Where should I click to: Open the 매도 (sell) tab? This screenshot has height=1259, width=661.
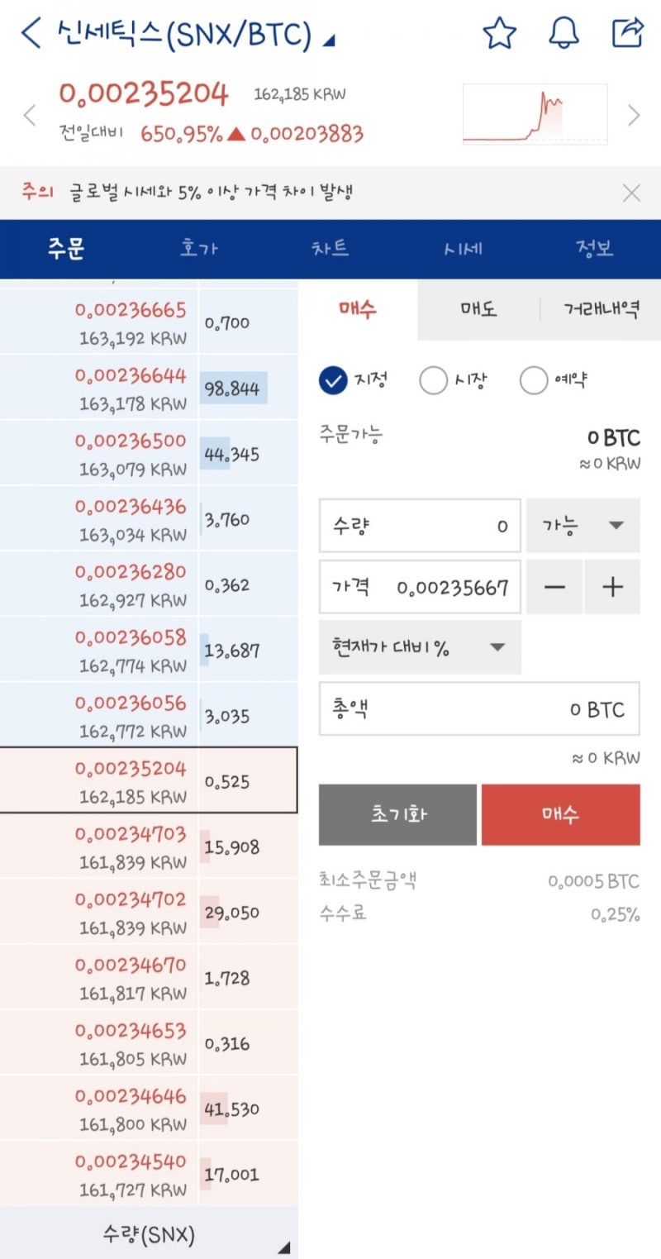pos(477,311)
